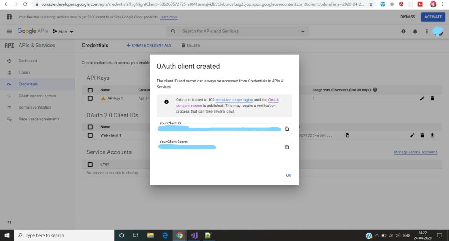Open Microsoft Edge from taskbar

coord(165,235)
